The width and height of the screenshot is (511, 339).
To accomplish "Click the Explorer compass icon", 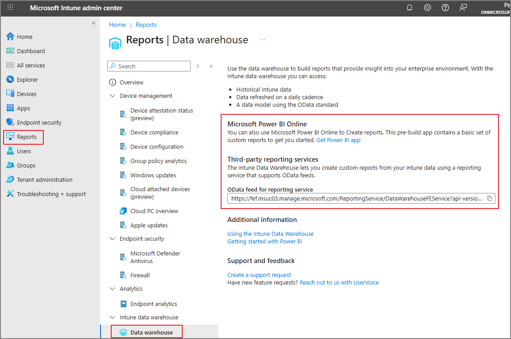I will click(x=10, y=80).
